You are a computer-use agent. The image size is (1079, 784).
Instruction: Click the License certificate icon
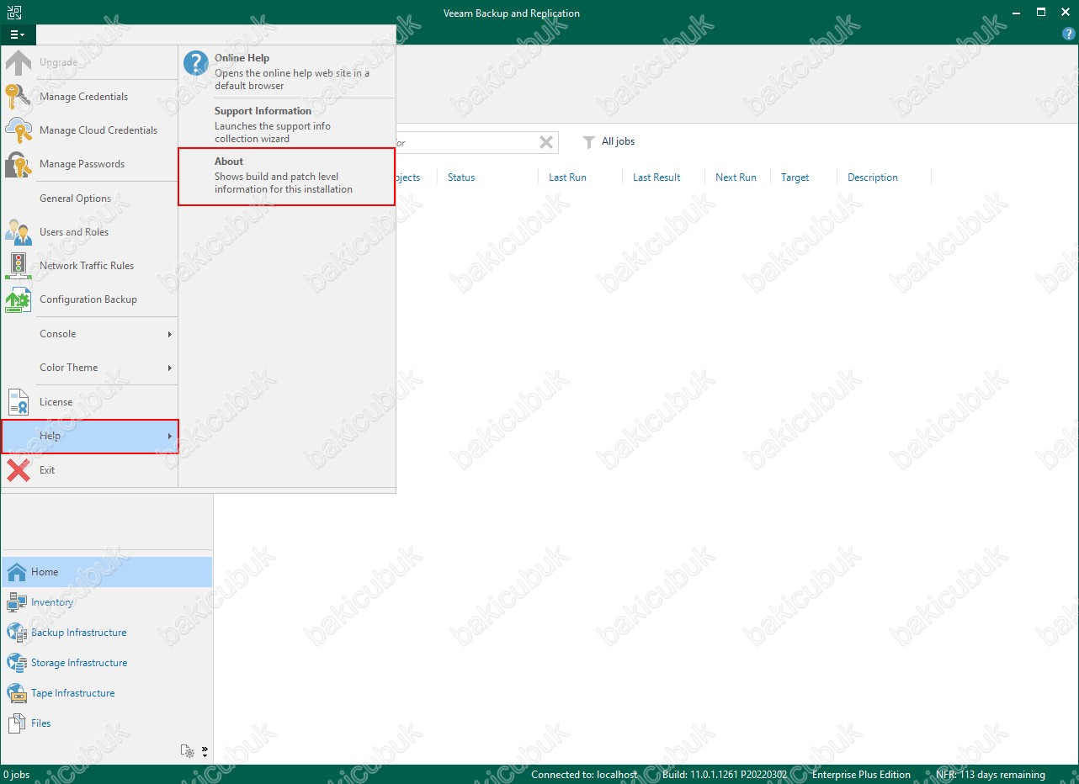click(19, 402)
